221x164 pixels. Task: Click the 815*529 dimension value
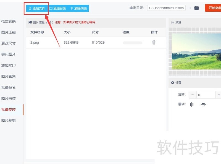[x=98, y=43]
